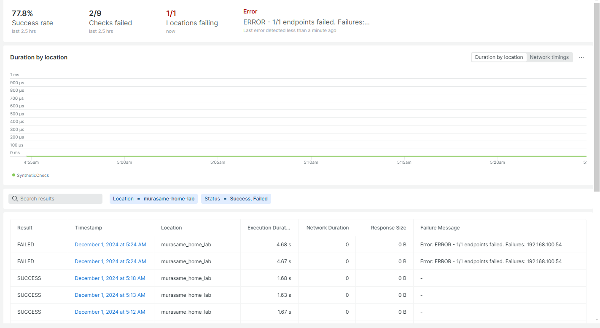The height and width of the screenshot is (328, 600).
Task: Sort by the Timestamp column header
Action: click(x=89, y=228)
